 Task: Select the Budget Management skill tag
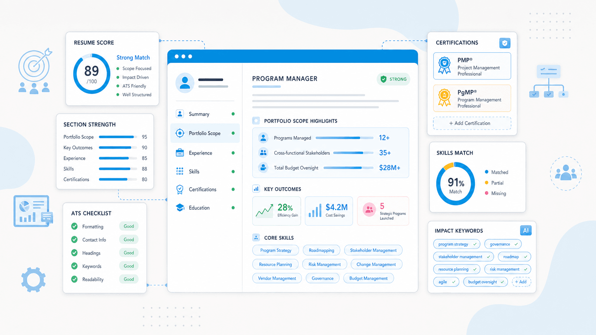point(368,278)
